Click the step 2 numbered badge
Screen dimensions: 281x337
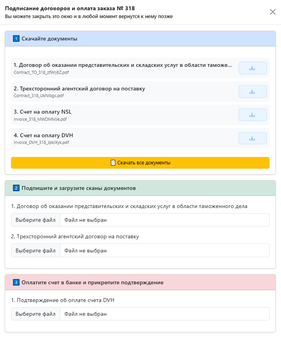[x=16, y=188]
